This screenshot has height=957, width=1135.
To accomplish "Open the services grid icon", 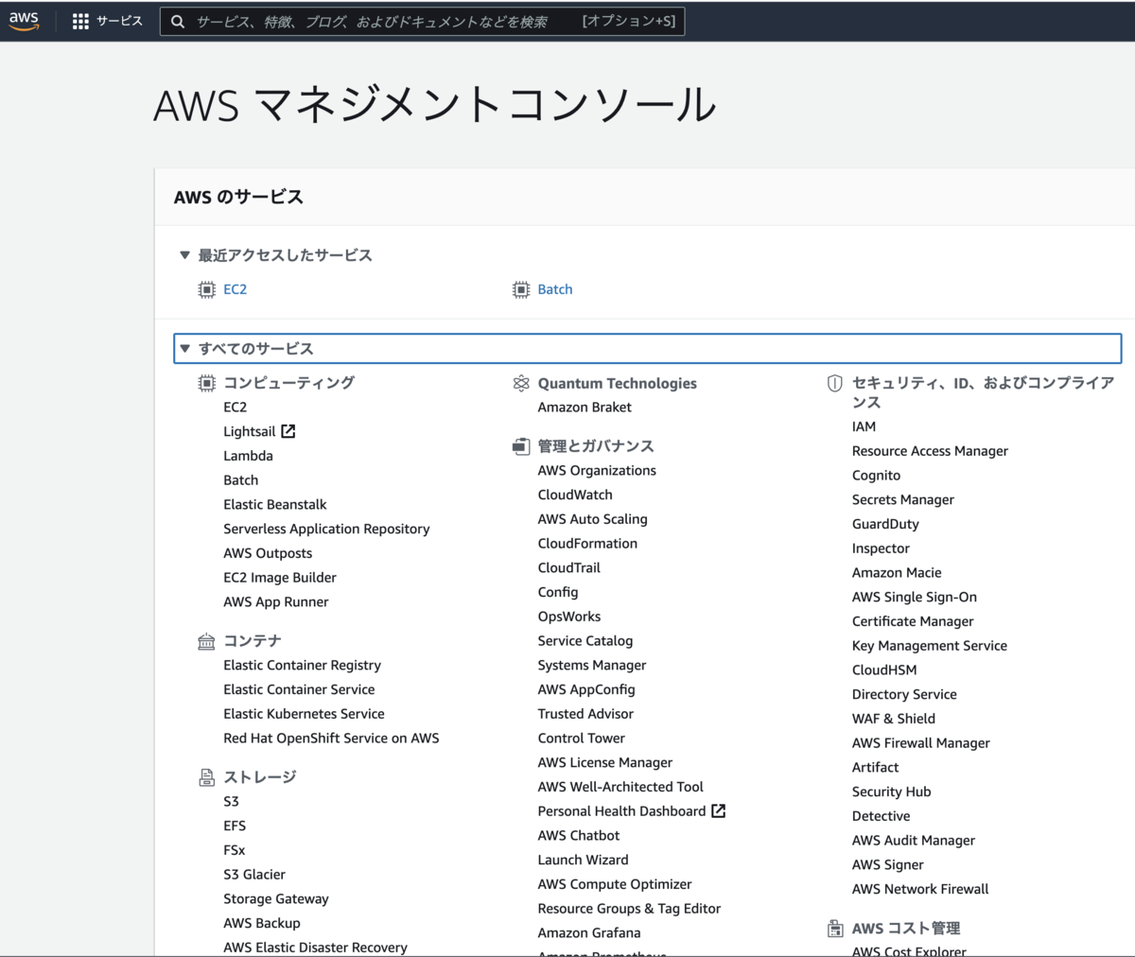I will coord(80,21).
